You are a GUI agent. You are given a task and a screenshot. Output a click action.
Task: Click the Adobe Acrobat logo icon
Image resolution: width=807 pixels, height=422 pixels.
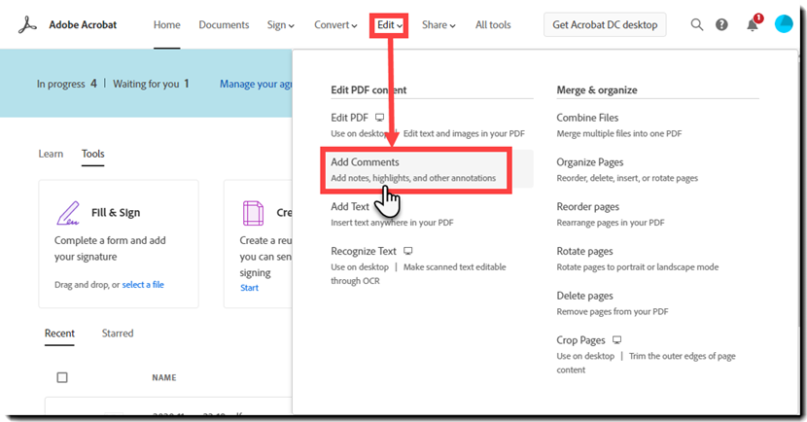27,24
